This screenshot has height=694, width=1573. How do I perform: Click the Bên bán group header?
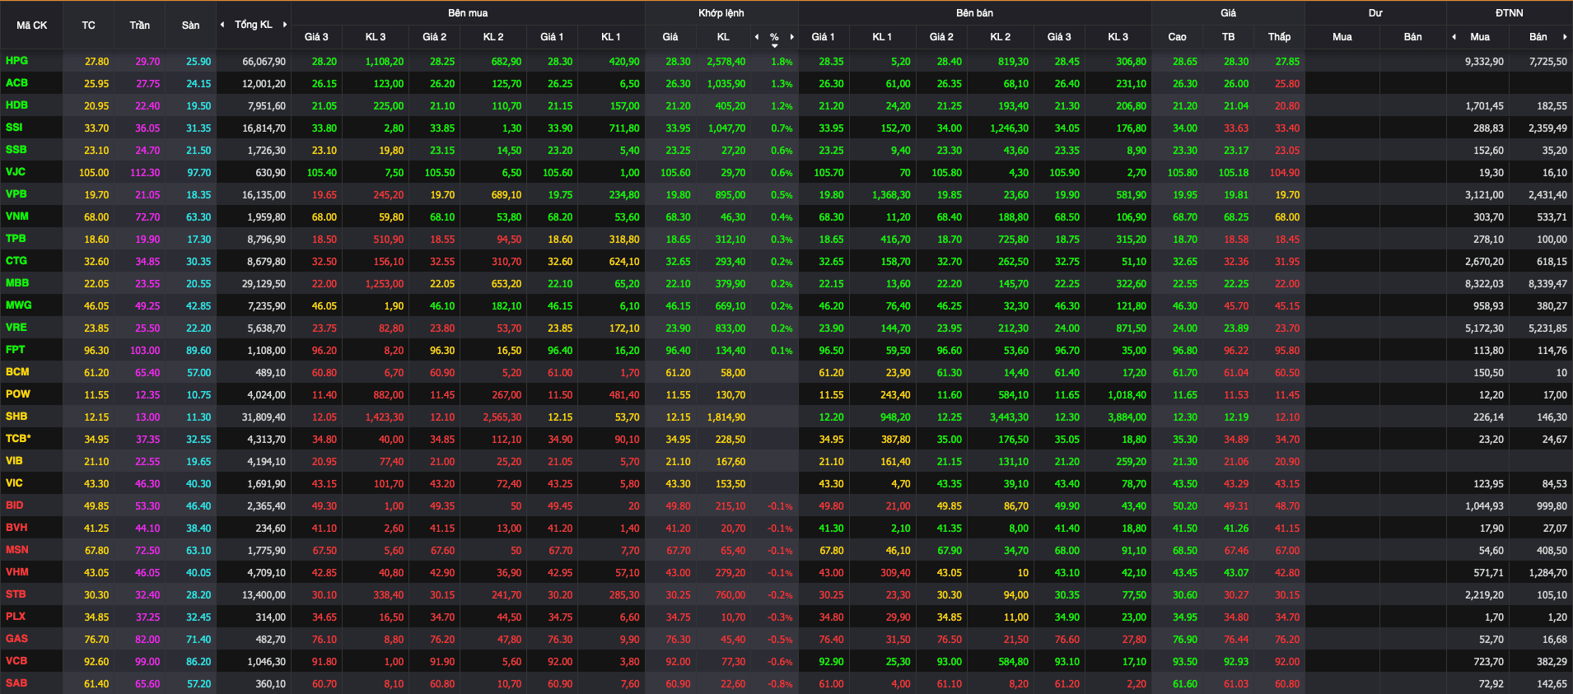(x=974, y=13)
